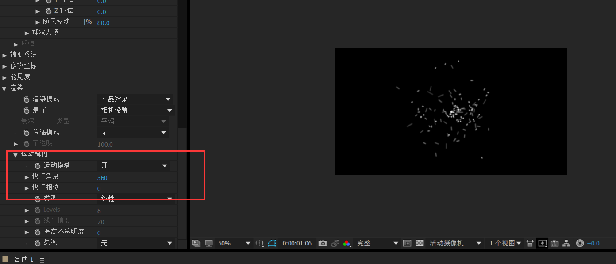Expand the 球状力场 group
The height and width of the screenshot is (264, 616).
[27, 33]
